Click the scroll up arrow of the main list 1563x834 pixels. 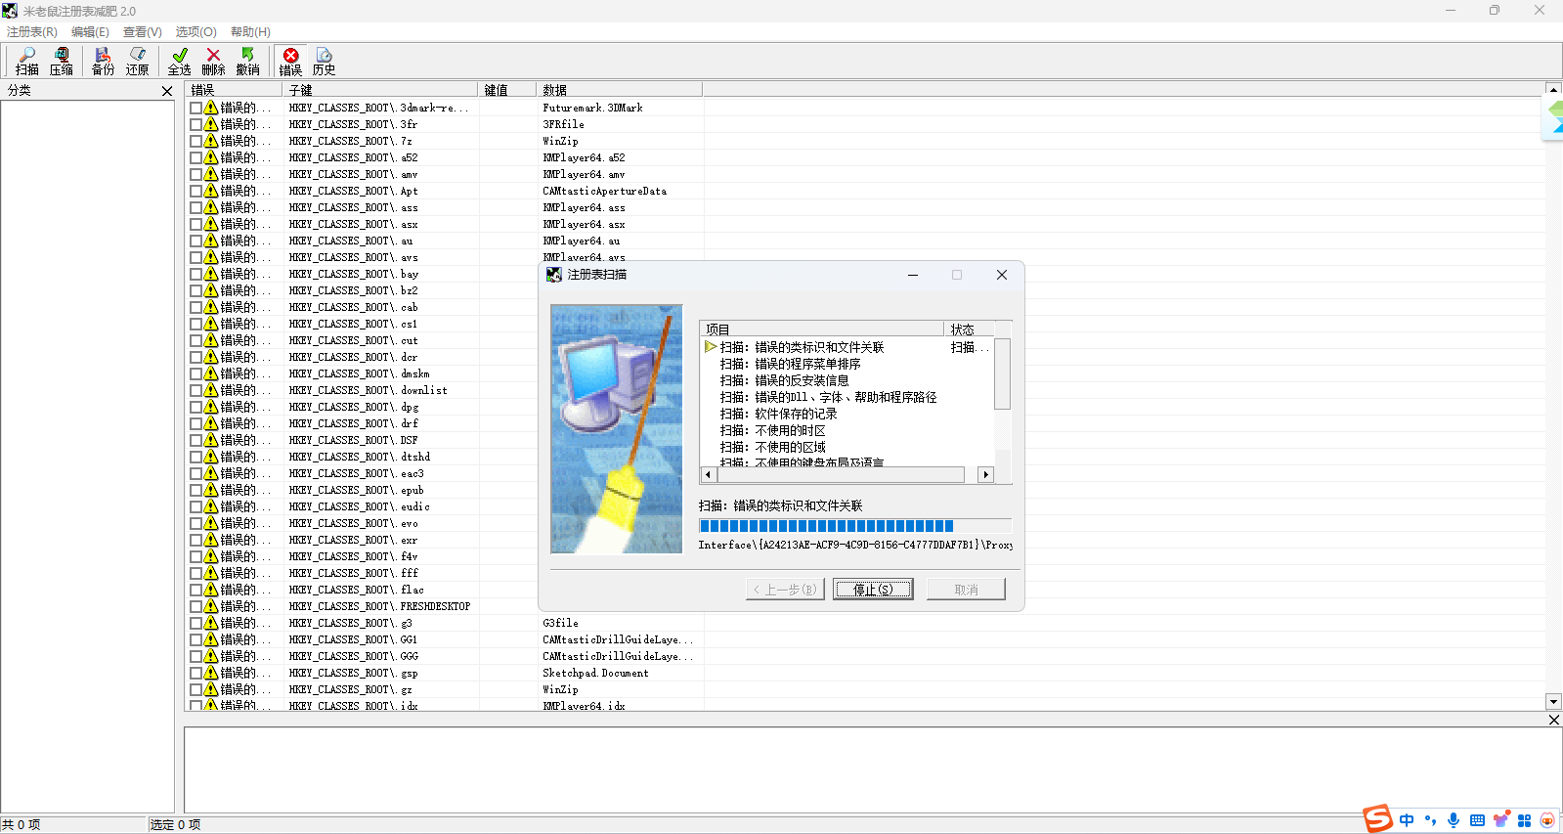click(x=1553, y=89)
